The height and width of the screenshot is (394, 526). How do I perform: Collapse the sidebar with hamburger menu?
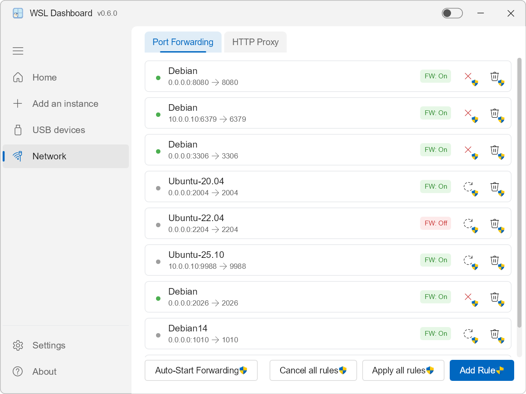click(x=18, y=51)
